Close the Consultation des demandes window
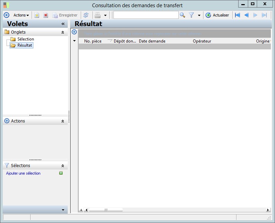 pyautogui.click(x=265, y=4)
